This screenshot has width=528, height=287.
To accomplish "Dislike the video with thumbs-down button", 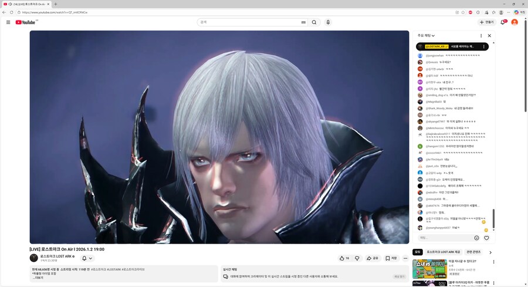I will click(357, 258).
